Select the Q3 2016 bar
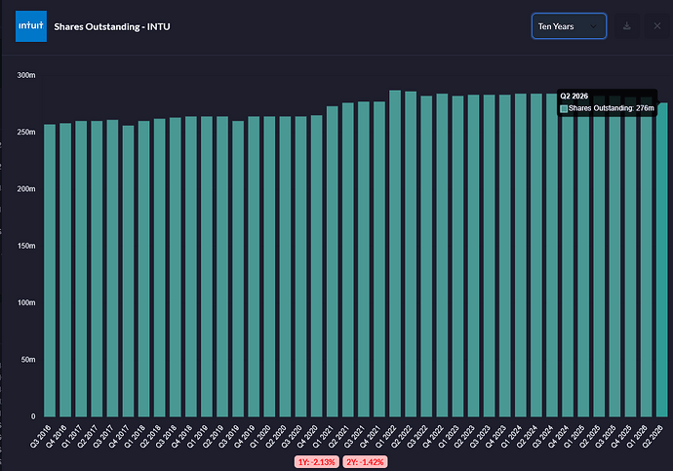 pos(50,270)
